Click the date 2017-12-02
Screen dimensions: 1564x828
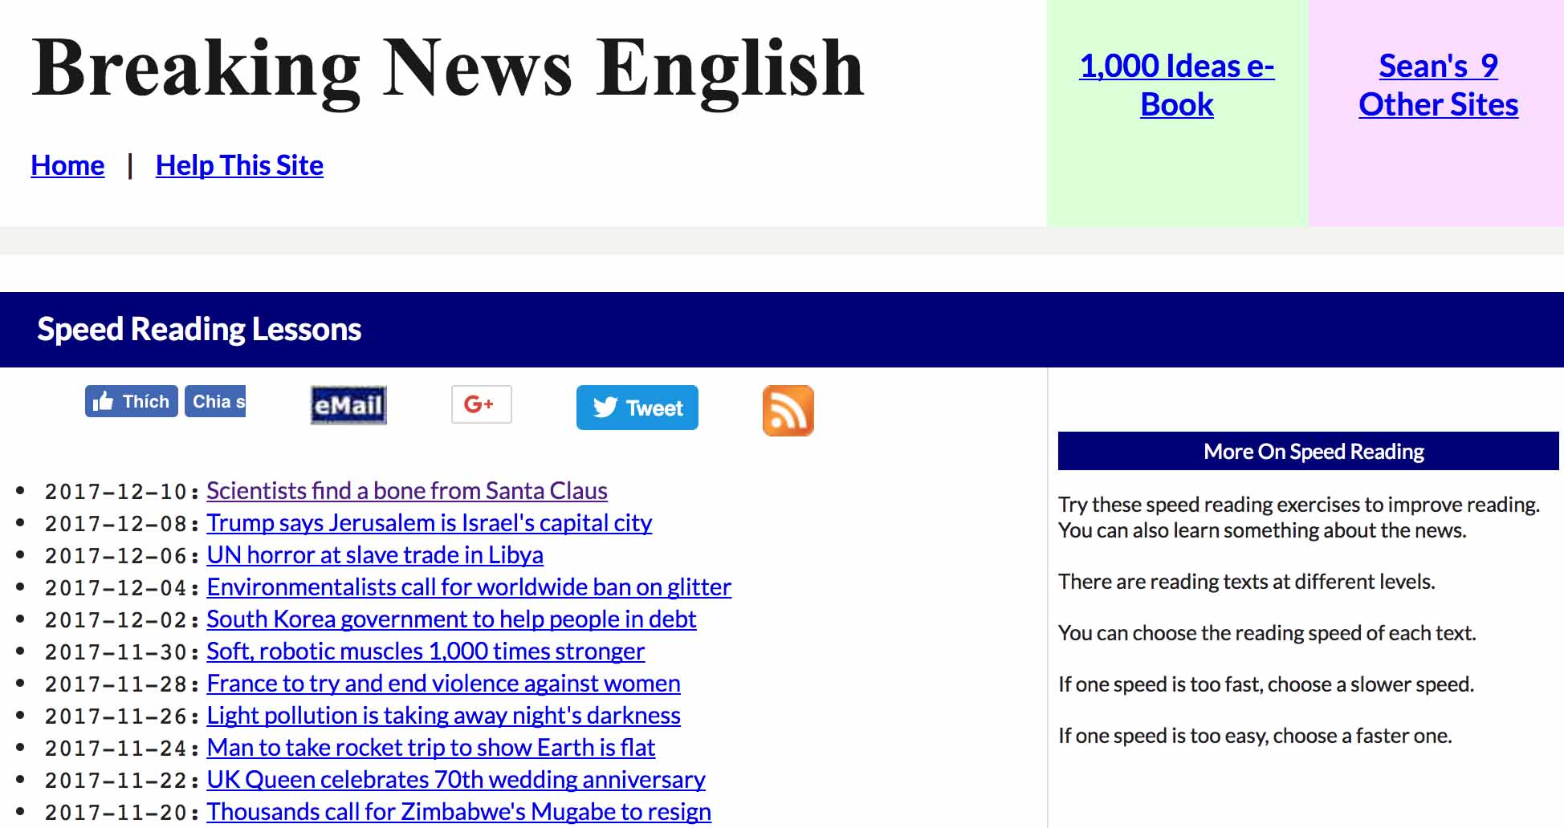(116, 620)
